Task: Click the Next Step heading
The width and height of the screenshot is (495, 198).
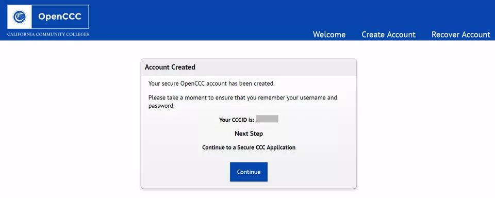Action: pos(249,134)
